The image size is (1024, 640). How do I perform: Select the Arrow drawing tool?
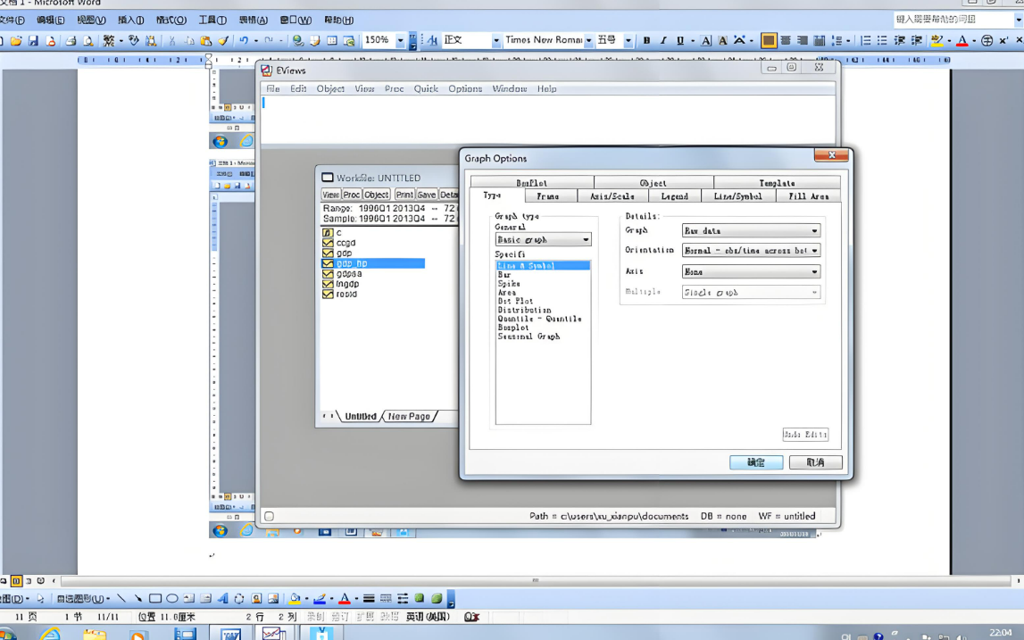[x=137, y=598]
